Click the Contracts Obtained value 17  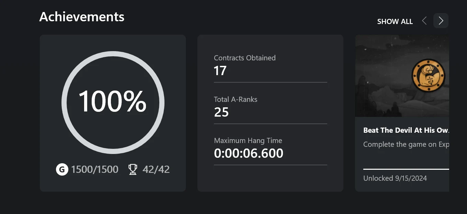click(x=220, y=71)
